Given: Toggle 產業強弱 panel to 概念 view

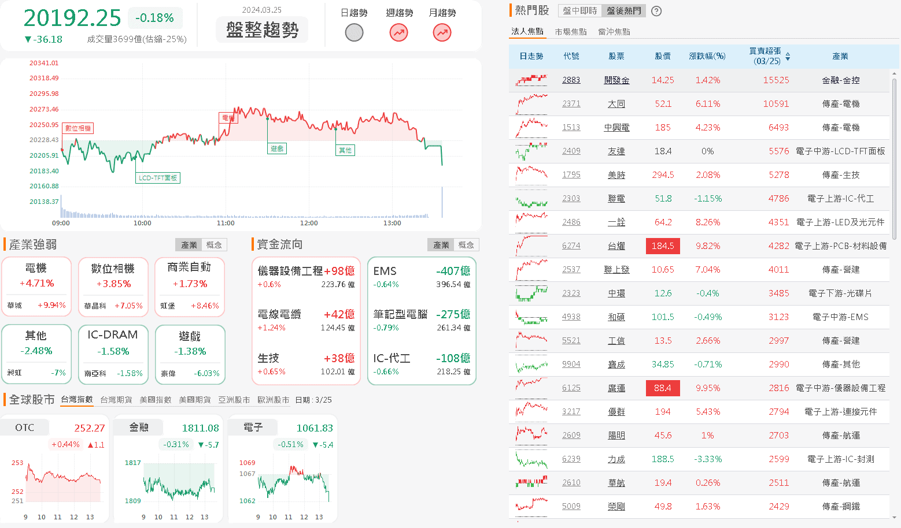Looking at the screenshot, I should pos(214,245).
